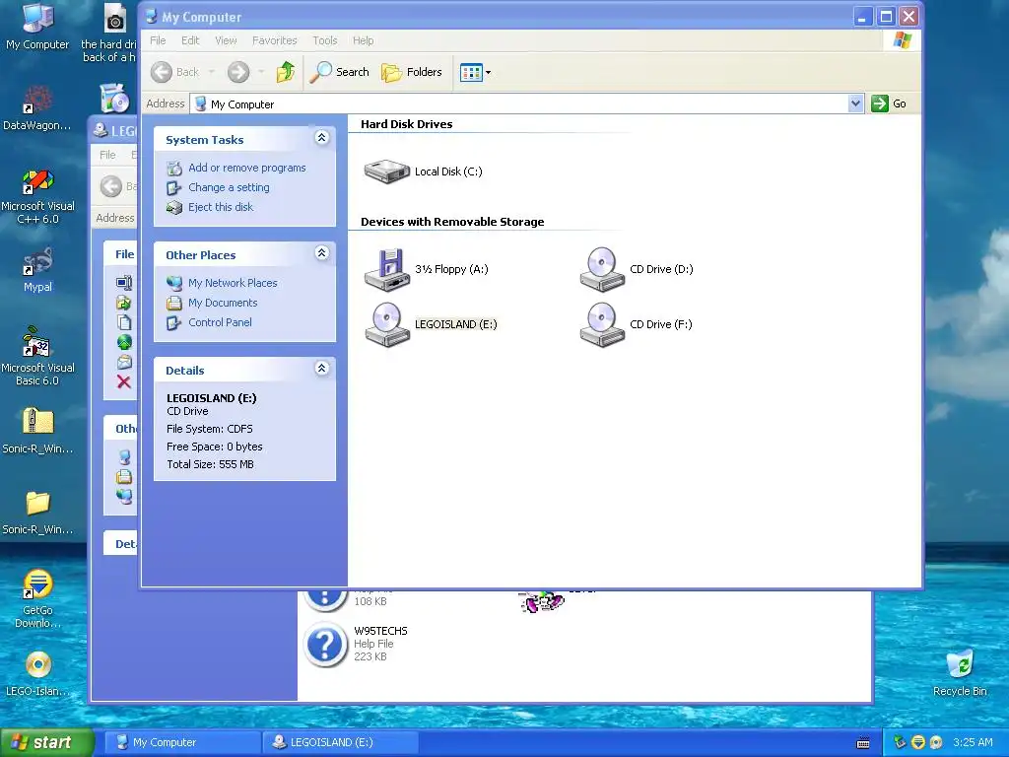Select Mypal desktop shortcut
The width and height of the screenshot is (1009, 757).
coord(37,270)
